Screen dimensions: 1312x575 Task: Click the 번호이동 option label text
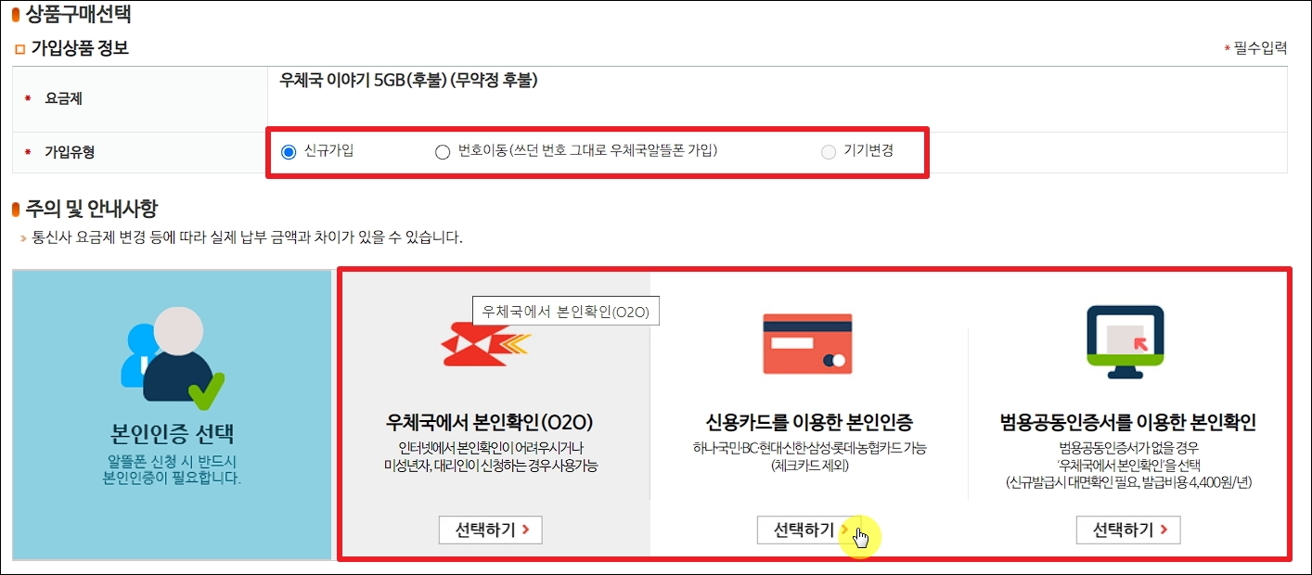click(587, 151)
